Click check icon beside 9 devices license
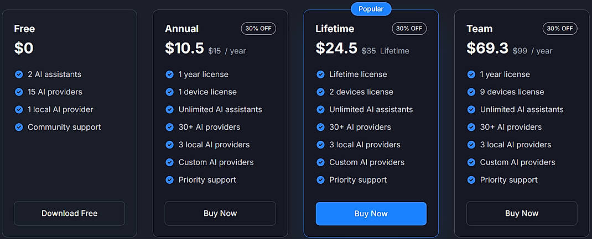This screenshot has height=239, width=592. coord(471,92)
